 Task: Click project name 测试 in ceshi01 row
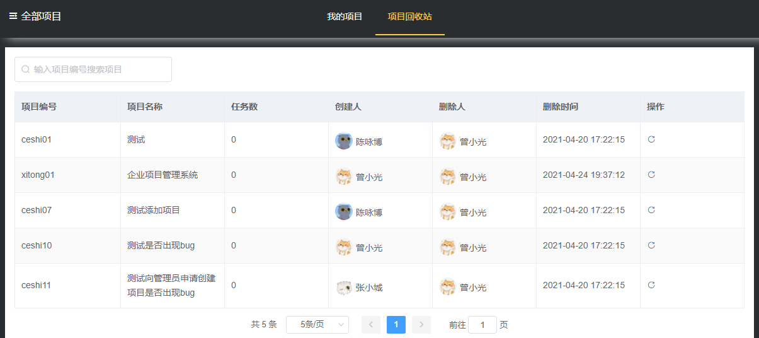point(136,139)
